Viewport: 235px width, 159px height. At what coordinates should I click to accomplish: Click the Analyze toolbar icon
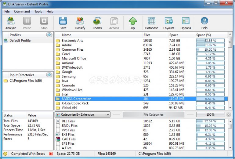coord(11,23)
